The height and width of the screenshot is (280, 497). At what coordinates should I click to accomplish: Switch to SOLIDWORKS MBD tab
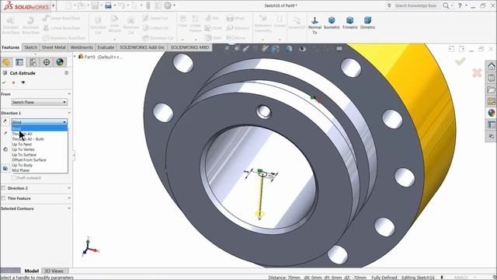[x=189, y=47]
